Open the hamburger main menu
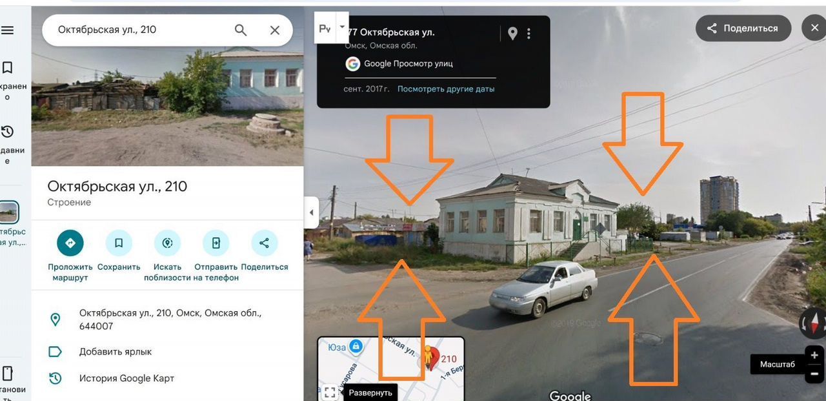Image resolution: width=826 pixels, height=401 pixels. coord(7,30)
